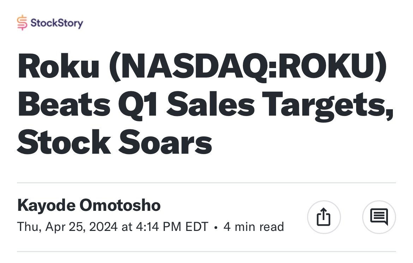Click the 4:14 PM EDT time text

(172, 227)
